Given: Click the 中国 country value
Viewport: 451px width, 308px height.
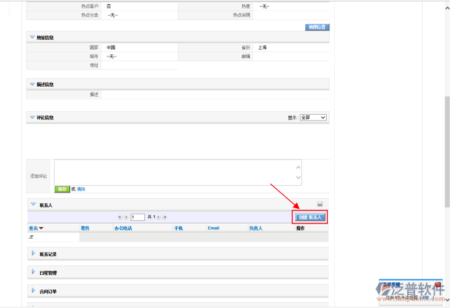Looking at the screenshot, I should 111,48.
